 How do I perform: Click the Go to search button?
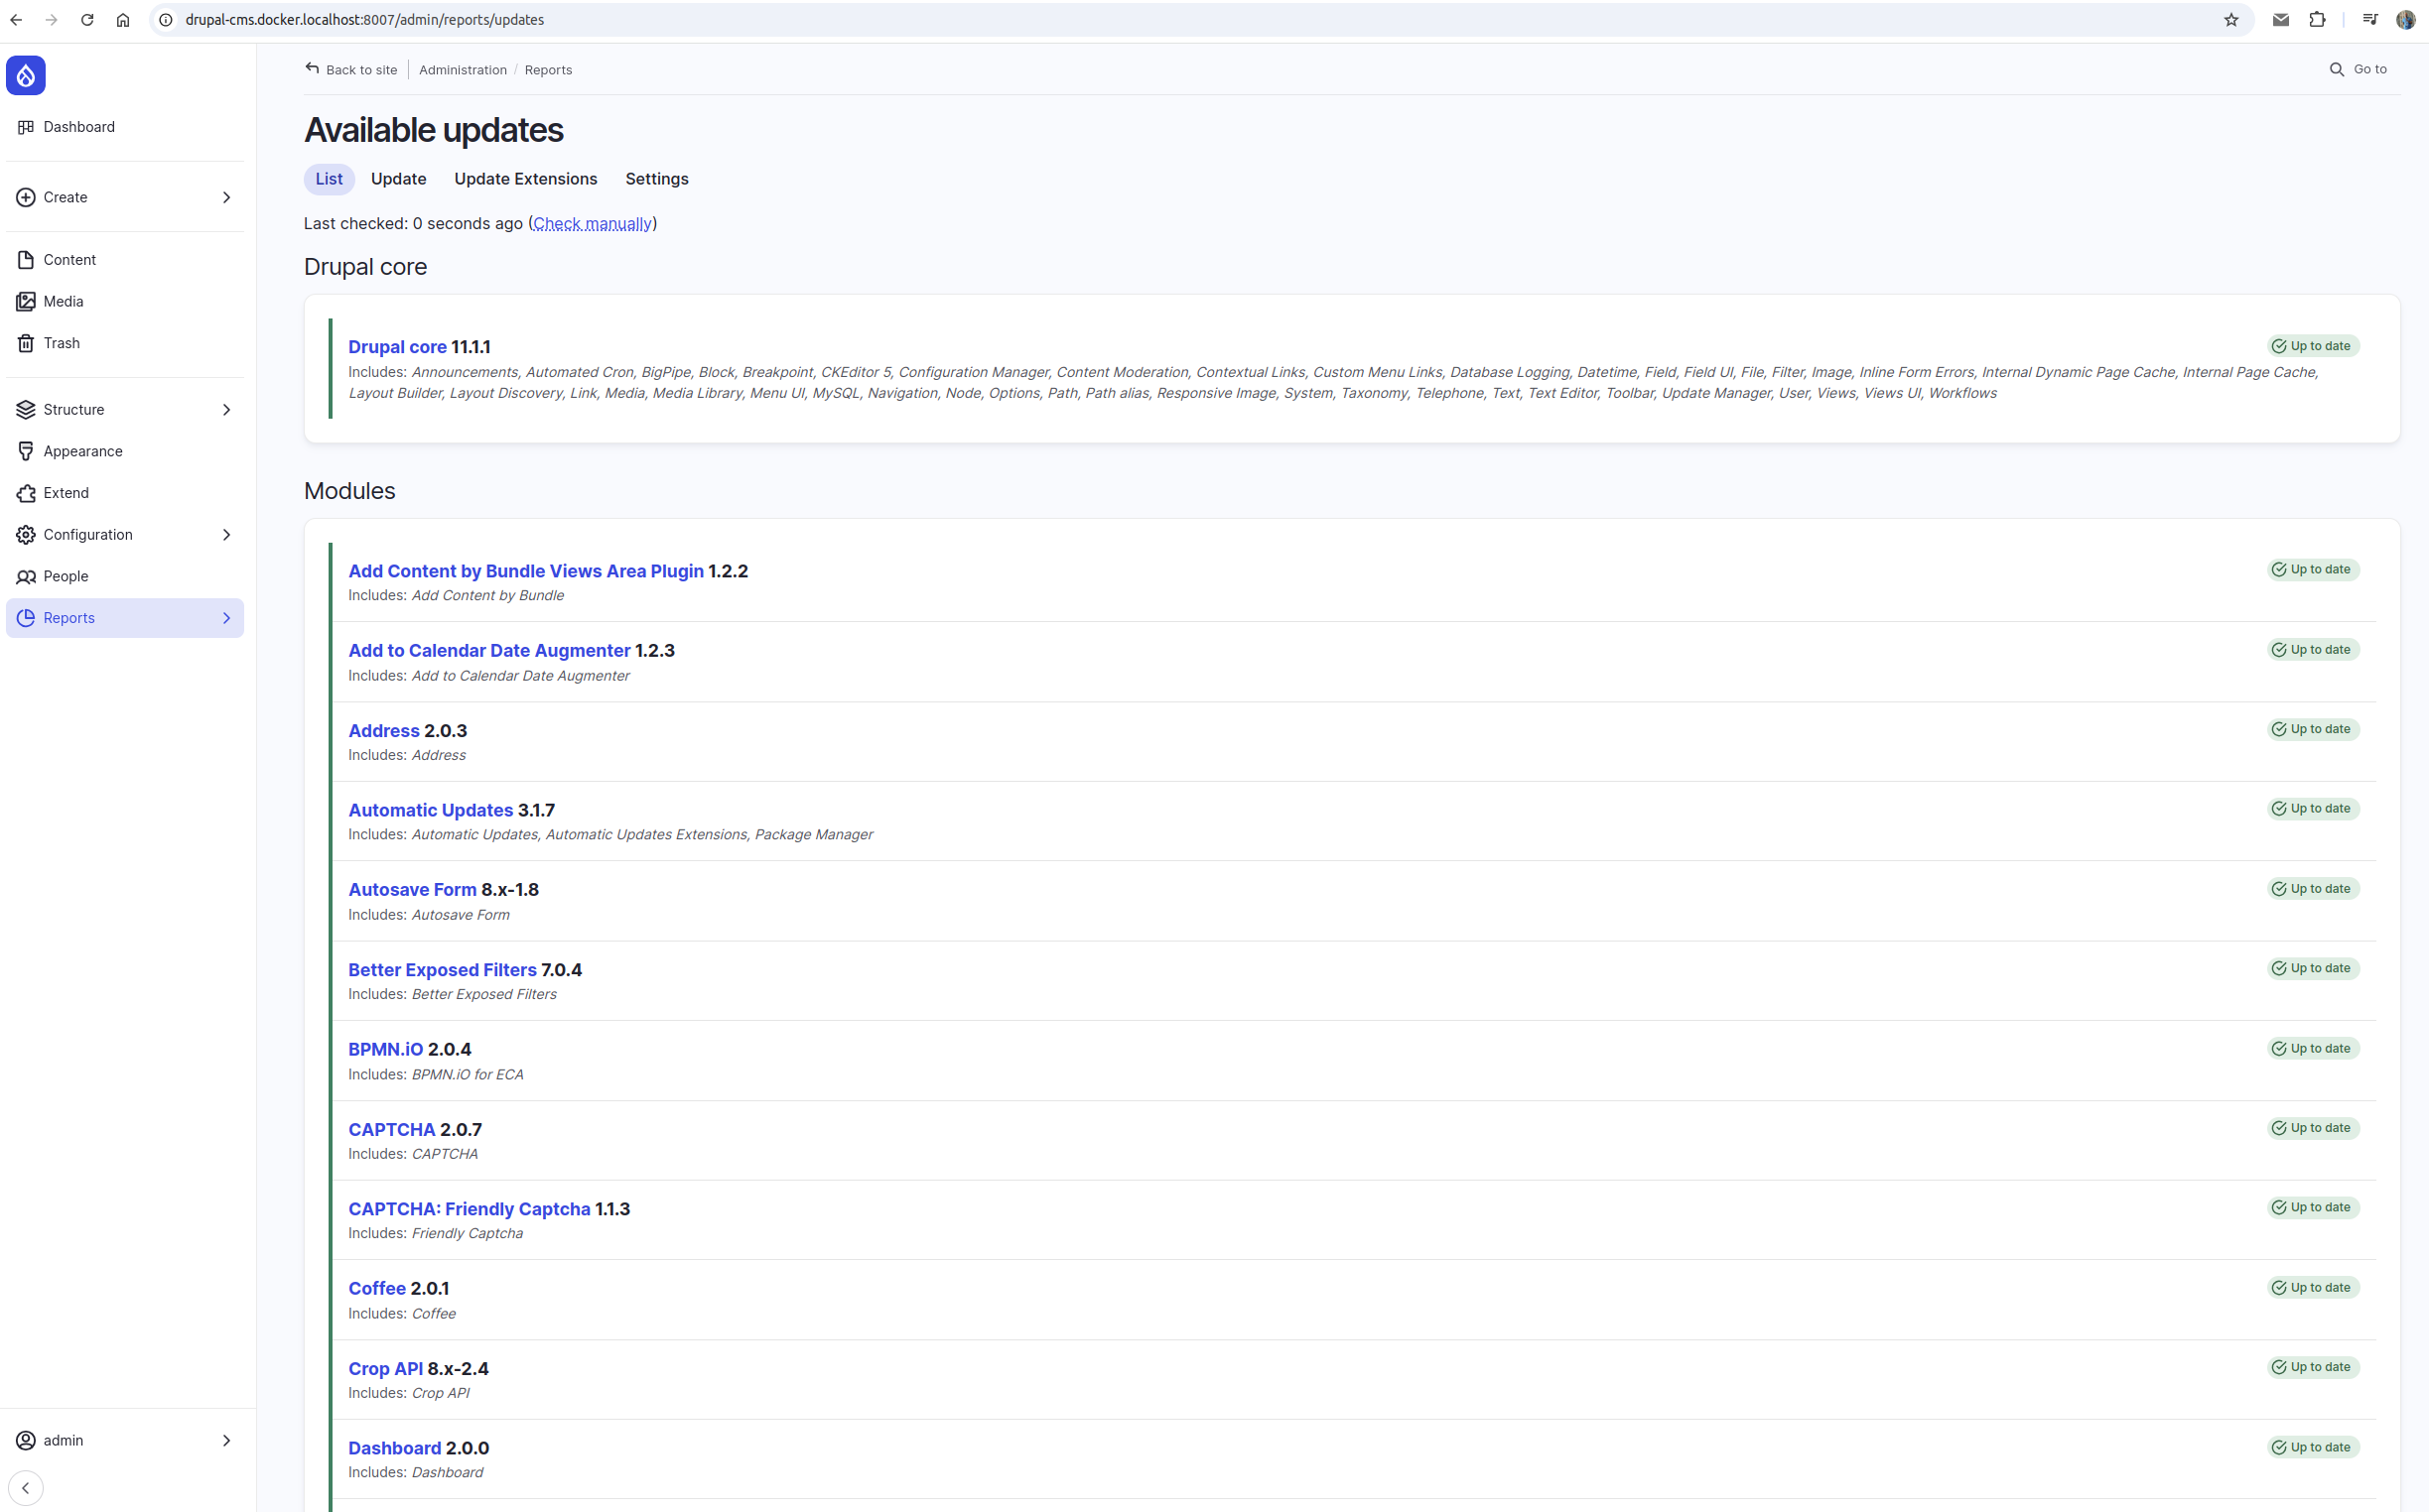pos(2358,69)
